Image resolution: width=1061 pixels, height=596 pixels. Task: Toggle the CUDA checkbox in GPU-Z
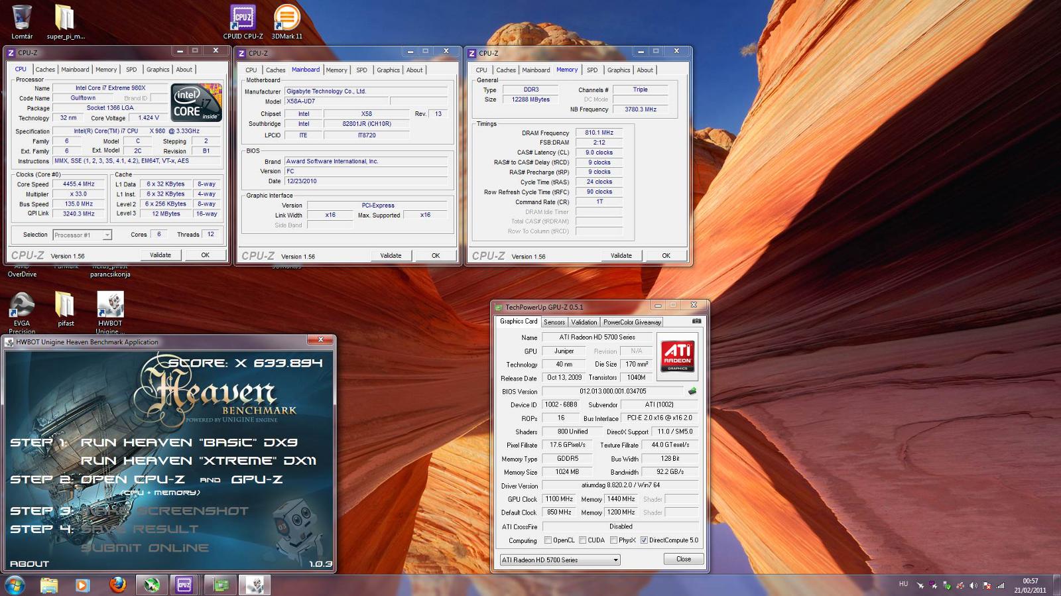click(x=582, y=540)
